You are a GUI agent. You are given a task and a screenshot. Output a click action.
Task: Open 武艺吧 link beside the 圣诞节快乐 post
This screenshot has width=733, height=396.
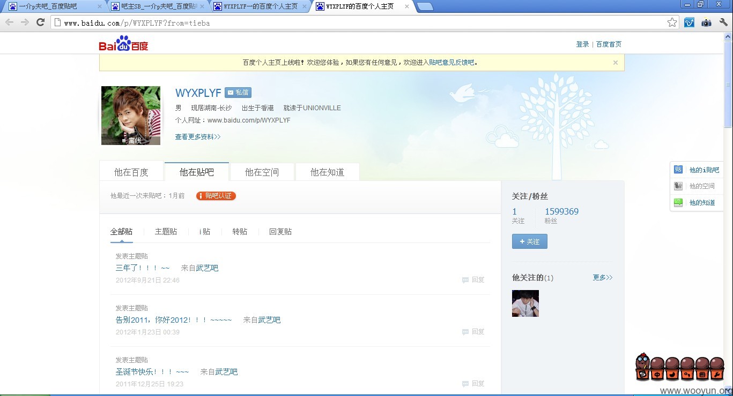pyautogui.click(x=226, y=372)
